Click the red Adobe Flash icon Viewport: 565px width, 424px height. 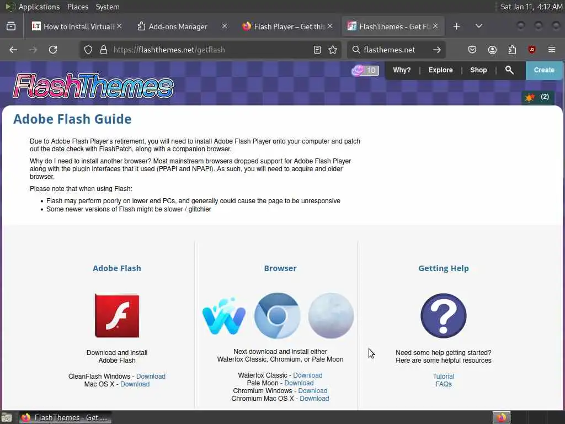click(x=117, y=315)
